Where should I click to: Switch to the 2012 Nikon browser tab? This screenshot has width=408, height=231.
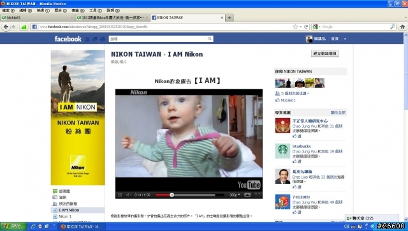point(112,18)
